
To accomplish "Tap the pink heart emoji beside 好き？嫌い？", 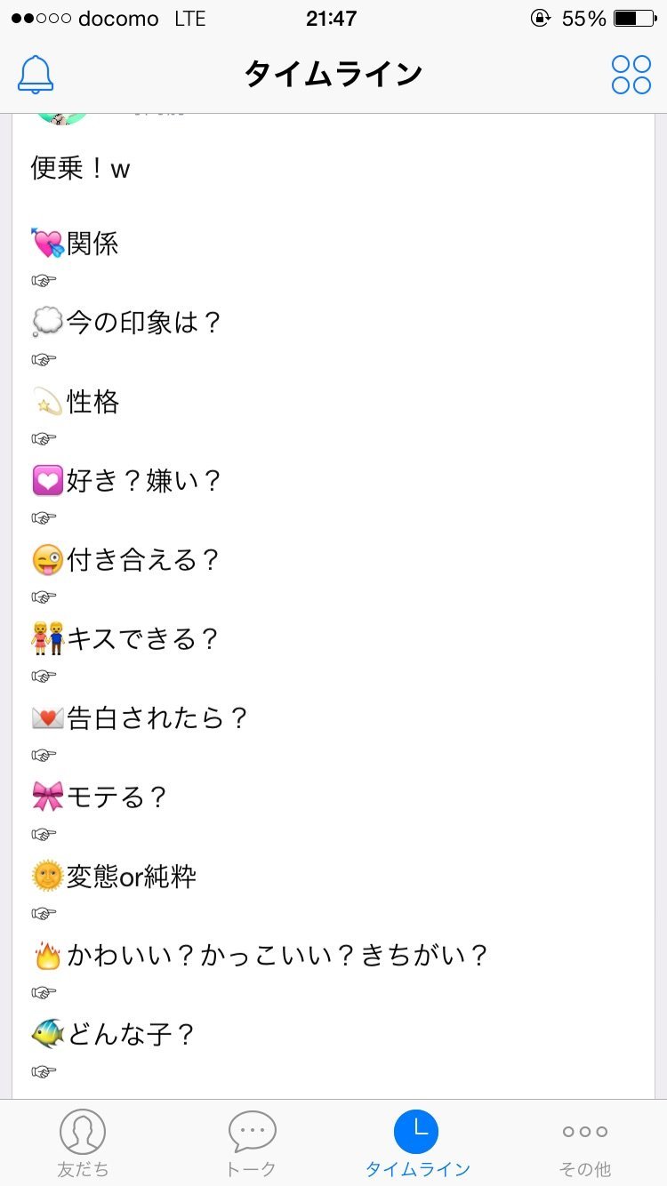I will click(x=47, y=481).
